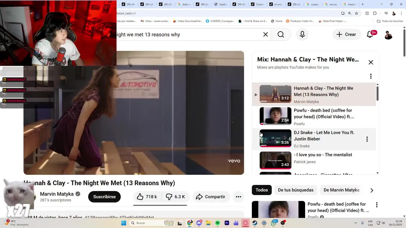Open options for the DJ Snake playlist item
Viewport: 406px width, 228px height.
tap(367, 139)
